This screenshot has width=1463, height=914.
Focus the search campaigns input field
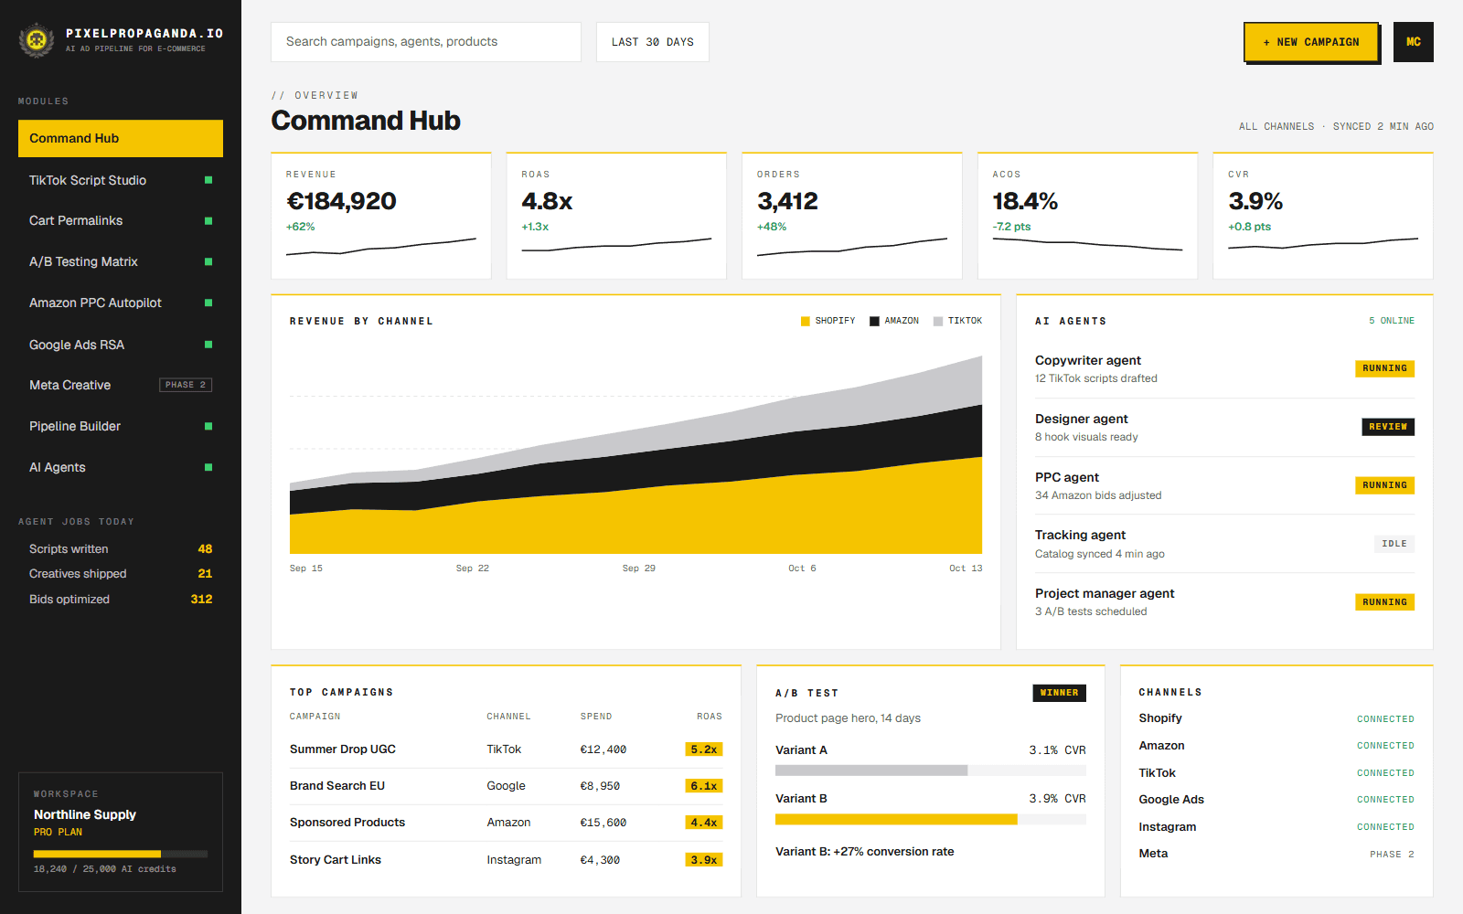426,42
